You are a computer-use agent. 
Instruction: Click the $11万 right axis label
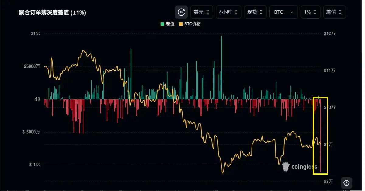click(x=329, y=71)
